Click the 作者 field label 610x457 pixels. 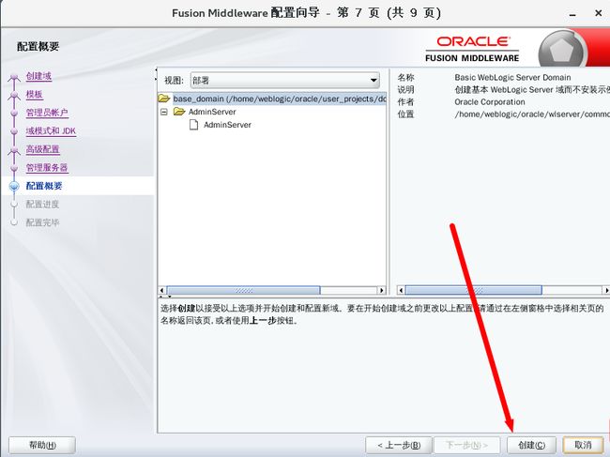click(405, 102)
